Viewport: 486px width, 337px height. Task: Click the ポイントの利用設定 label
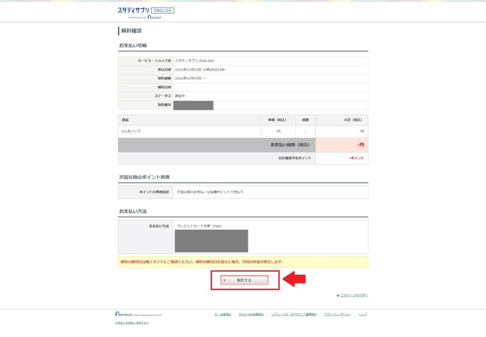click(x=154, y=192)
